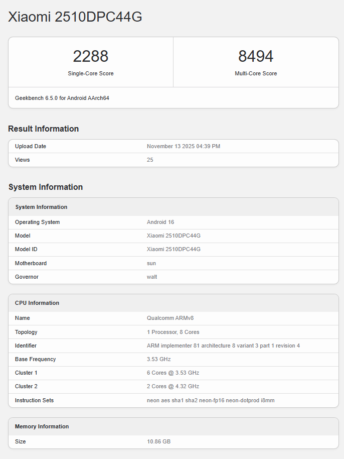Click the Governor value walt

152,277
